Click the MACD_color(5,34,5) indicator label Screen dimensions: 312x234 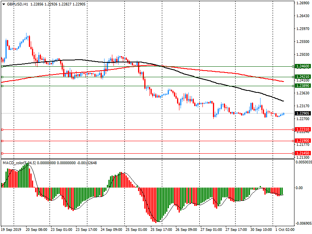[x=19, y=163]
